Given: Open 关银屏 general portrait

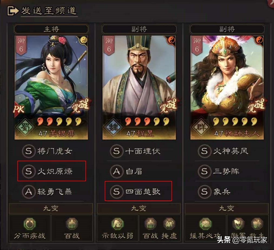Looking at the screenshot, I should [x=51, y=87].
